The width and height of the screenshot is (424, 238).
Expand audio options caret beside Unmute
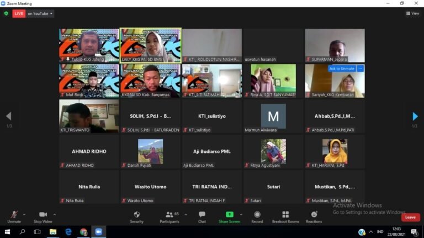point(24,215)
